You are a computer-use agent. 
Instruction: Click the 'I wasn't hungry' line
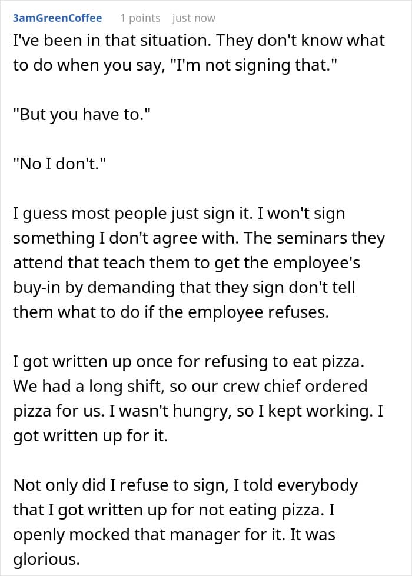[x=198, y=411]
